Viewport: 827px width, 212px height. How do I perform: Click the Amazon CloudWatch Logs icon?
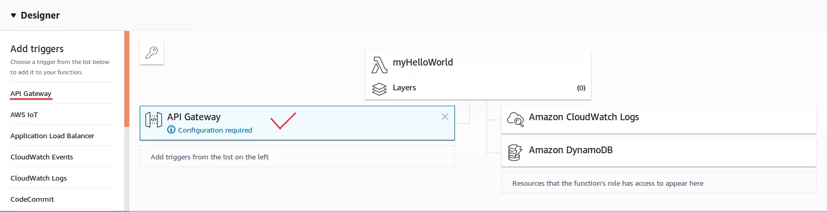tap(515, 119)
